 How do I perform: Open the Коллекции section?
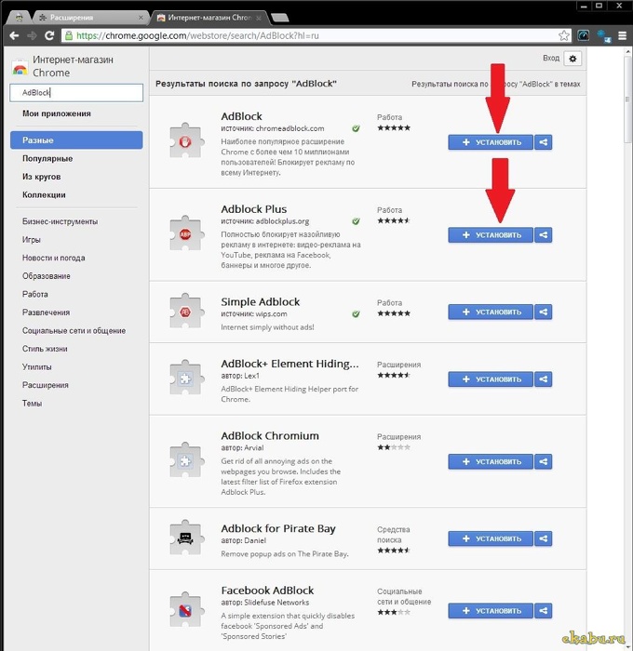[44, 194]
